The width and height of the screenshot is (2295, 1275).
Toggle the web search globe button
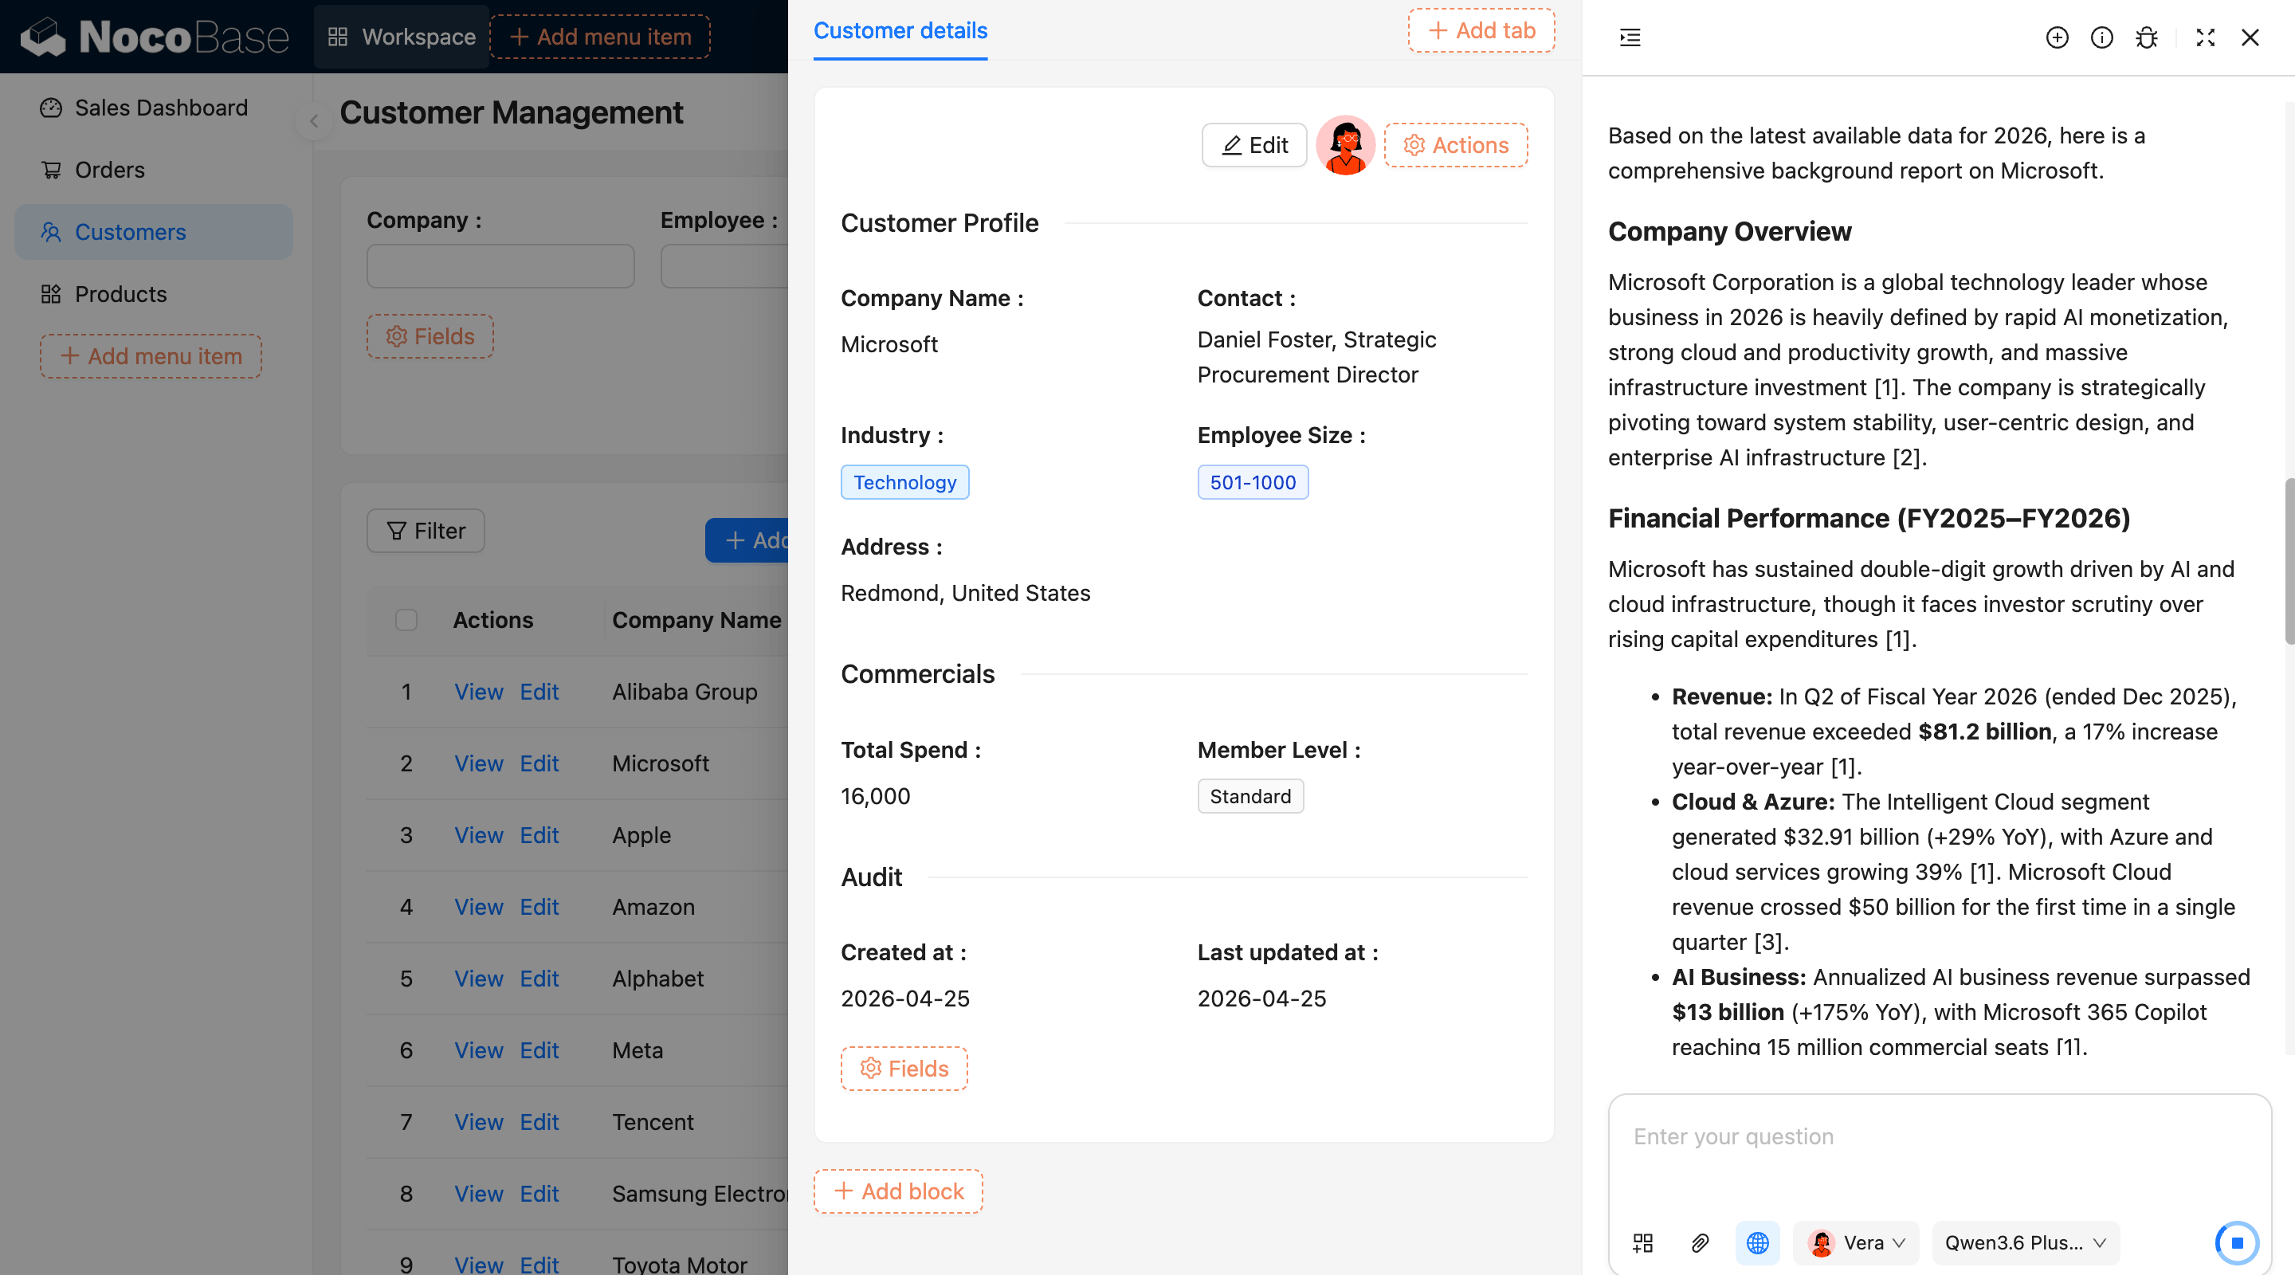(1757, 1242)
